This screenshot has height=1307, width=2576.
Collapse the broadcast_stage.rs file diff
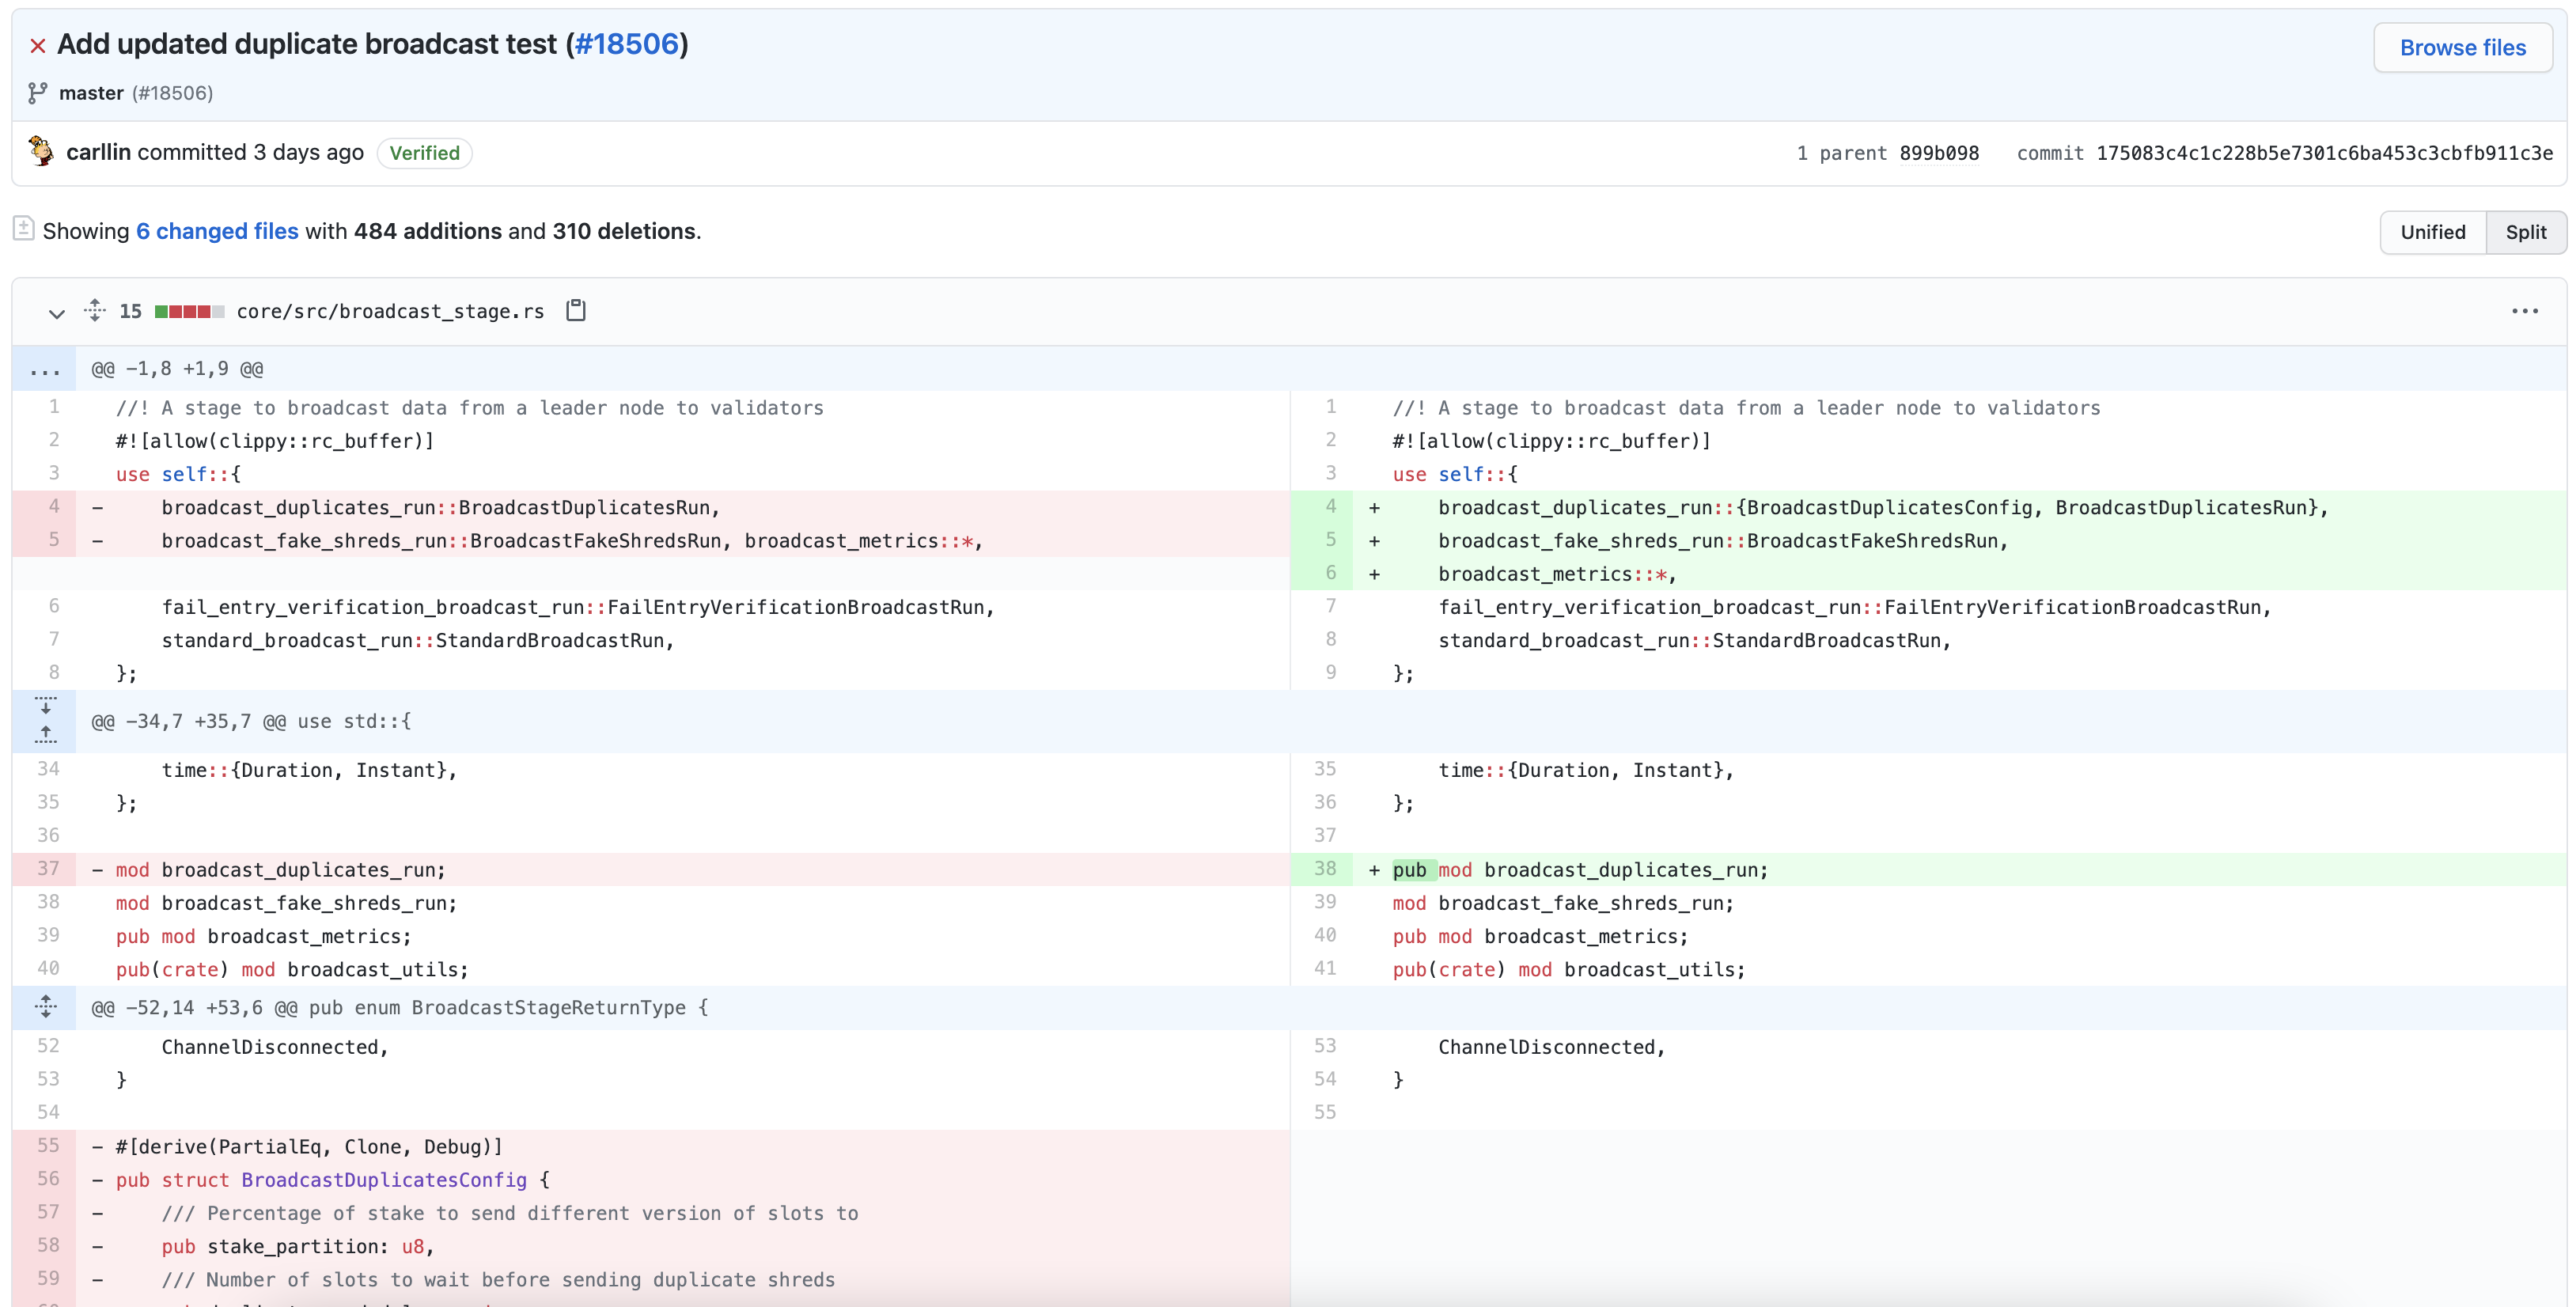56,313
